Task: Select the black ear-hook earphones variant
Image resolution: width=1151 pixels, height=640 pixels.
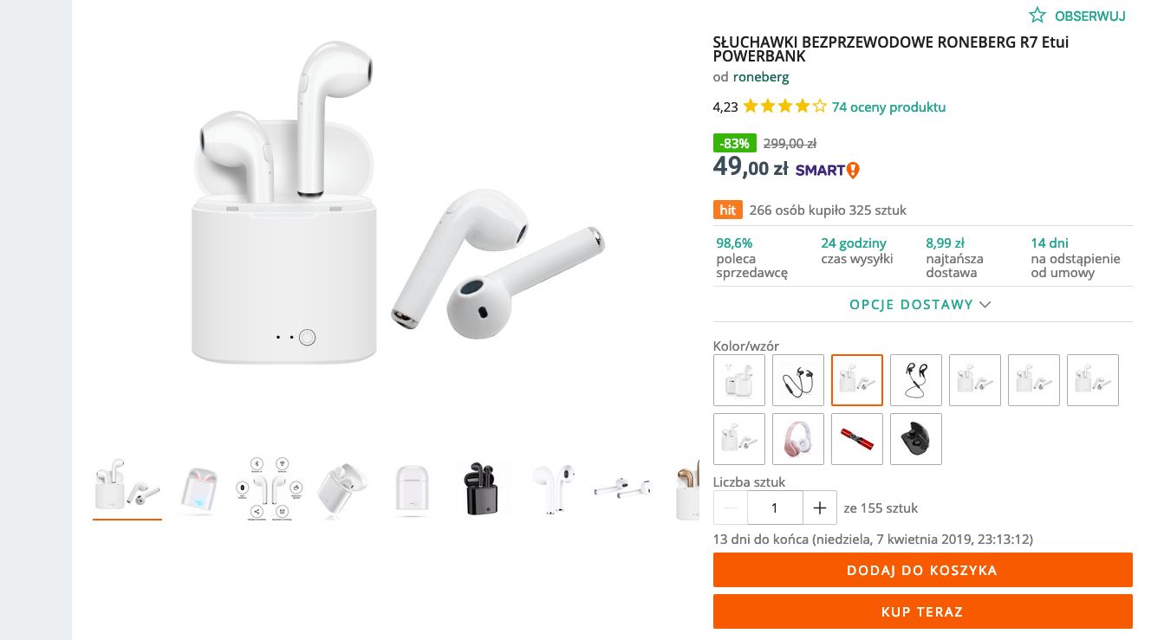Action: coord(916,380)
